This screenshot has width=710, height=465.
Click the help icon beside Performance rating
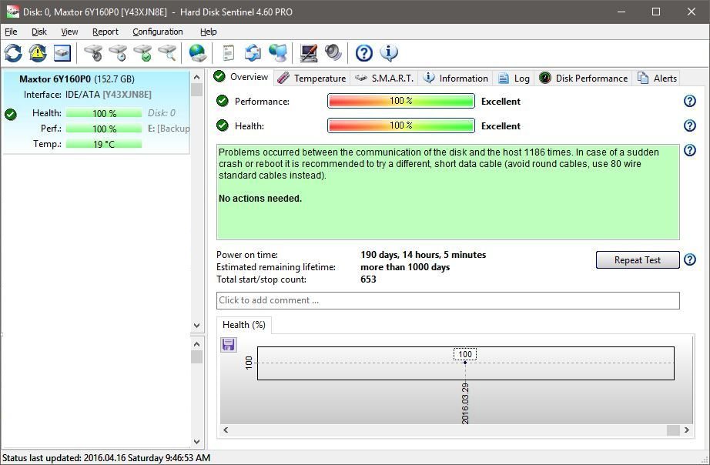point(690,101)
